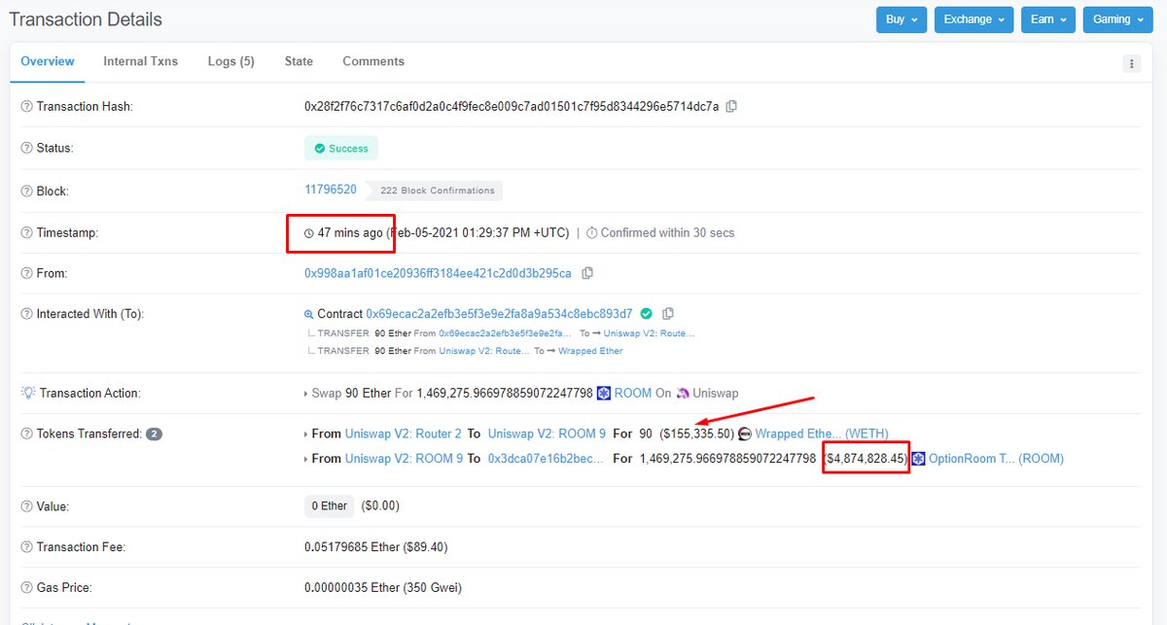Click the transaction hash text 0x28f2f76c7317...

(512, 106)
